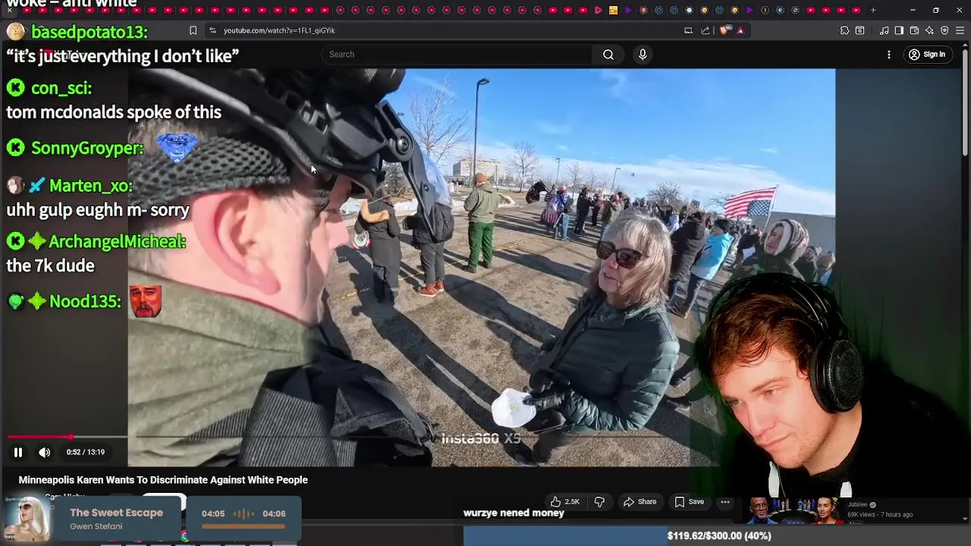Focus the YouTube Search input field
The image size is (971, 546).
point(457,55)
